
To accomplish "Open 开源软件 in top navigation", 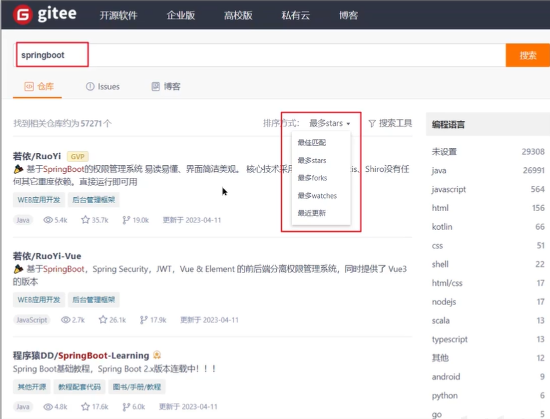I will [119, 15].
